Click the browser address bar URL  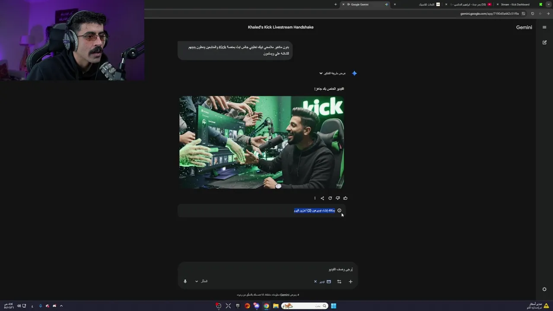click(489, 13)
